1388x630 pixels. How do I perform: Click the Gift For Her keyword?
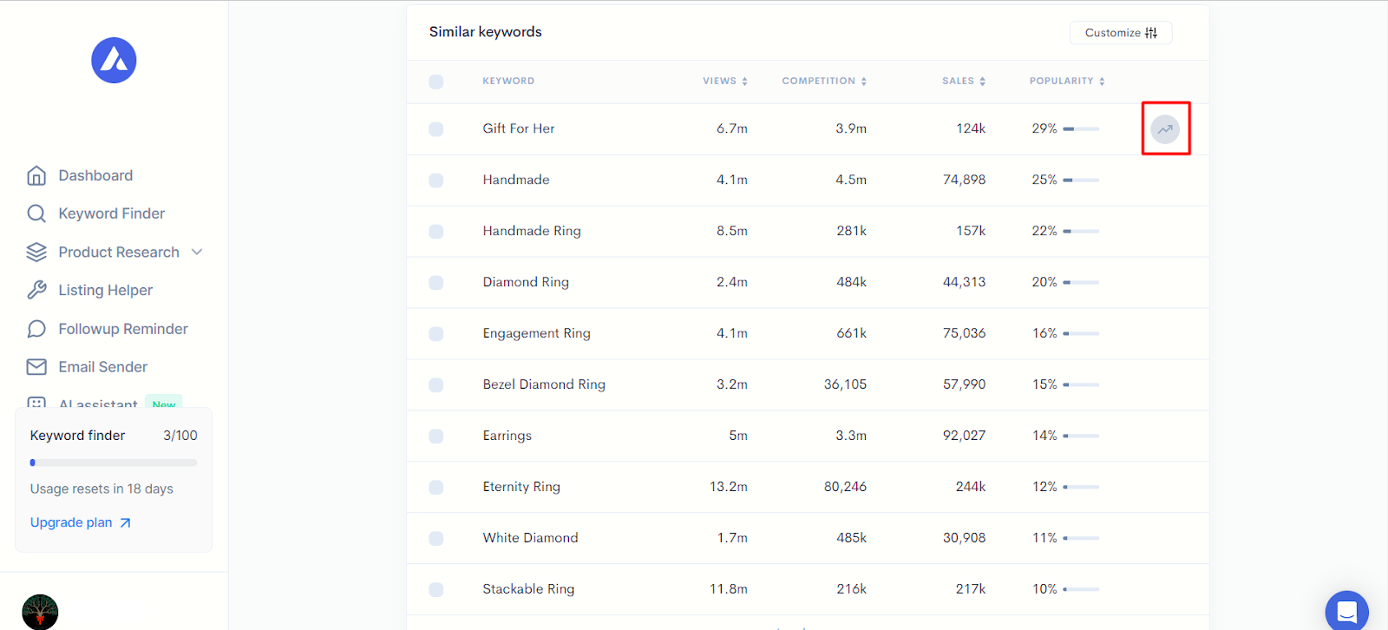click(519, 128)
